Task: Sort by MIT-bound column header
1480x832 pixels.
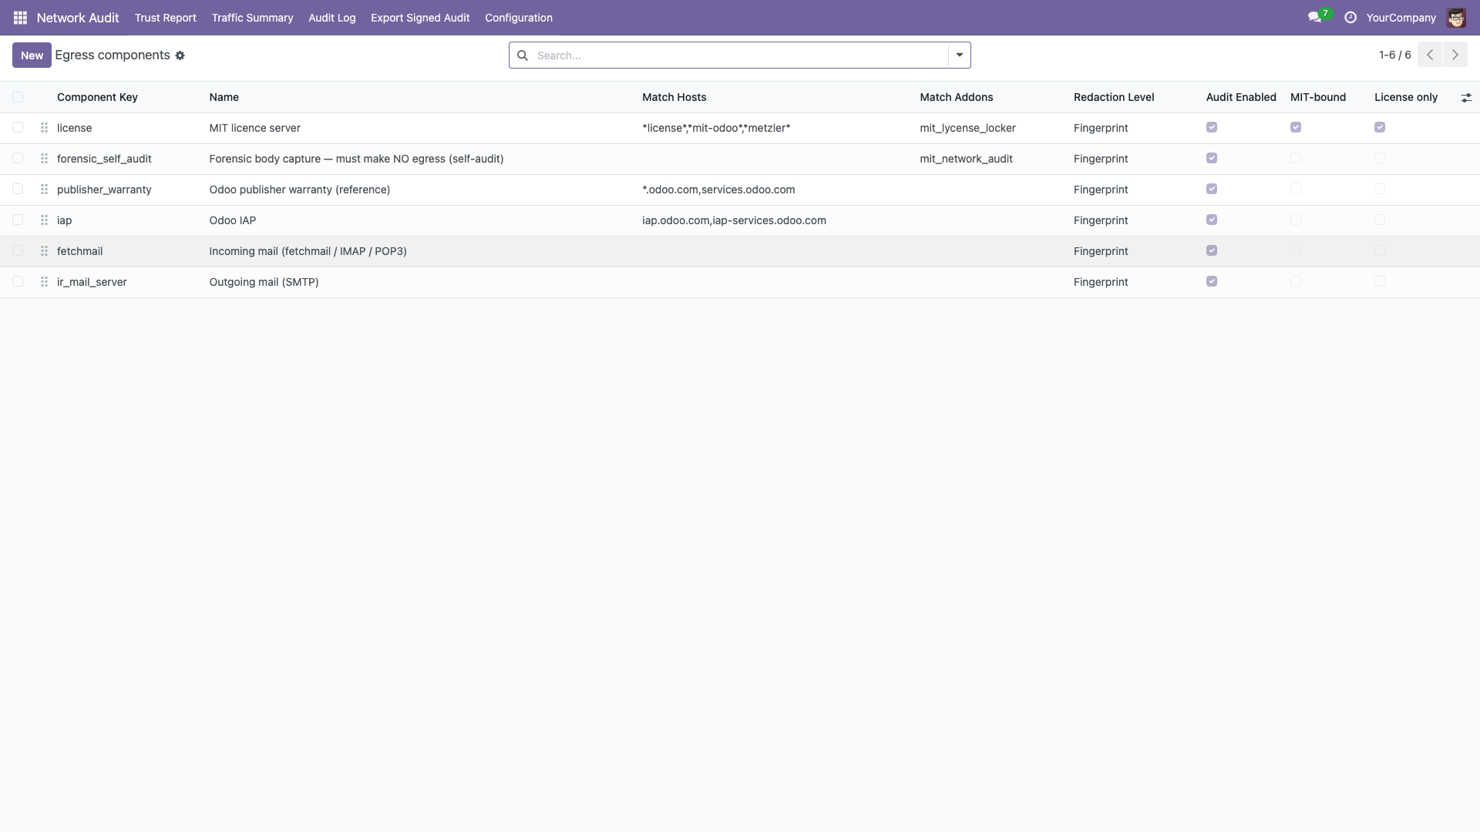Action: coord(1318,97)
